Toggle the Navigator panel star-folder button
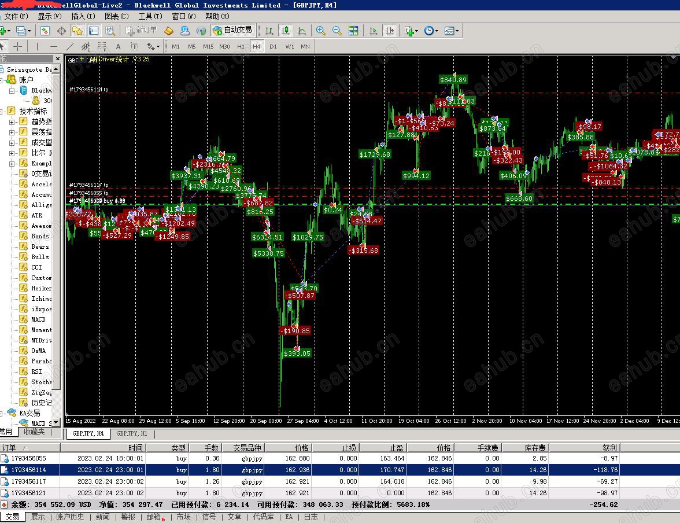 [77, 31]
